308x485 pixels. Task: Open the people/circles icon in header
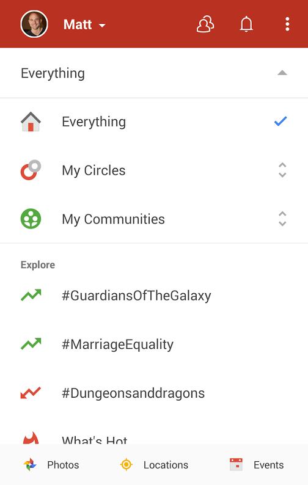pos(205,24)
